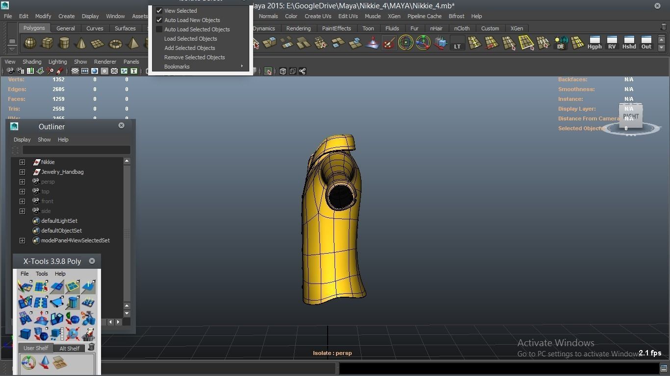Open the Modify menu
Screen dimensions: 670x376
43,16
